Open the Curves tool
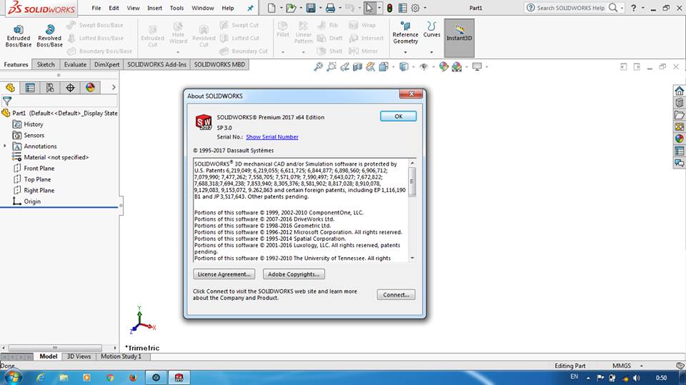Image resolution: width=686 pixels, height=385 pixels. coord(432,29)
